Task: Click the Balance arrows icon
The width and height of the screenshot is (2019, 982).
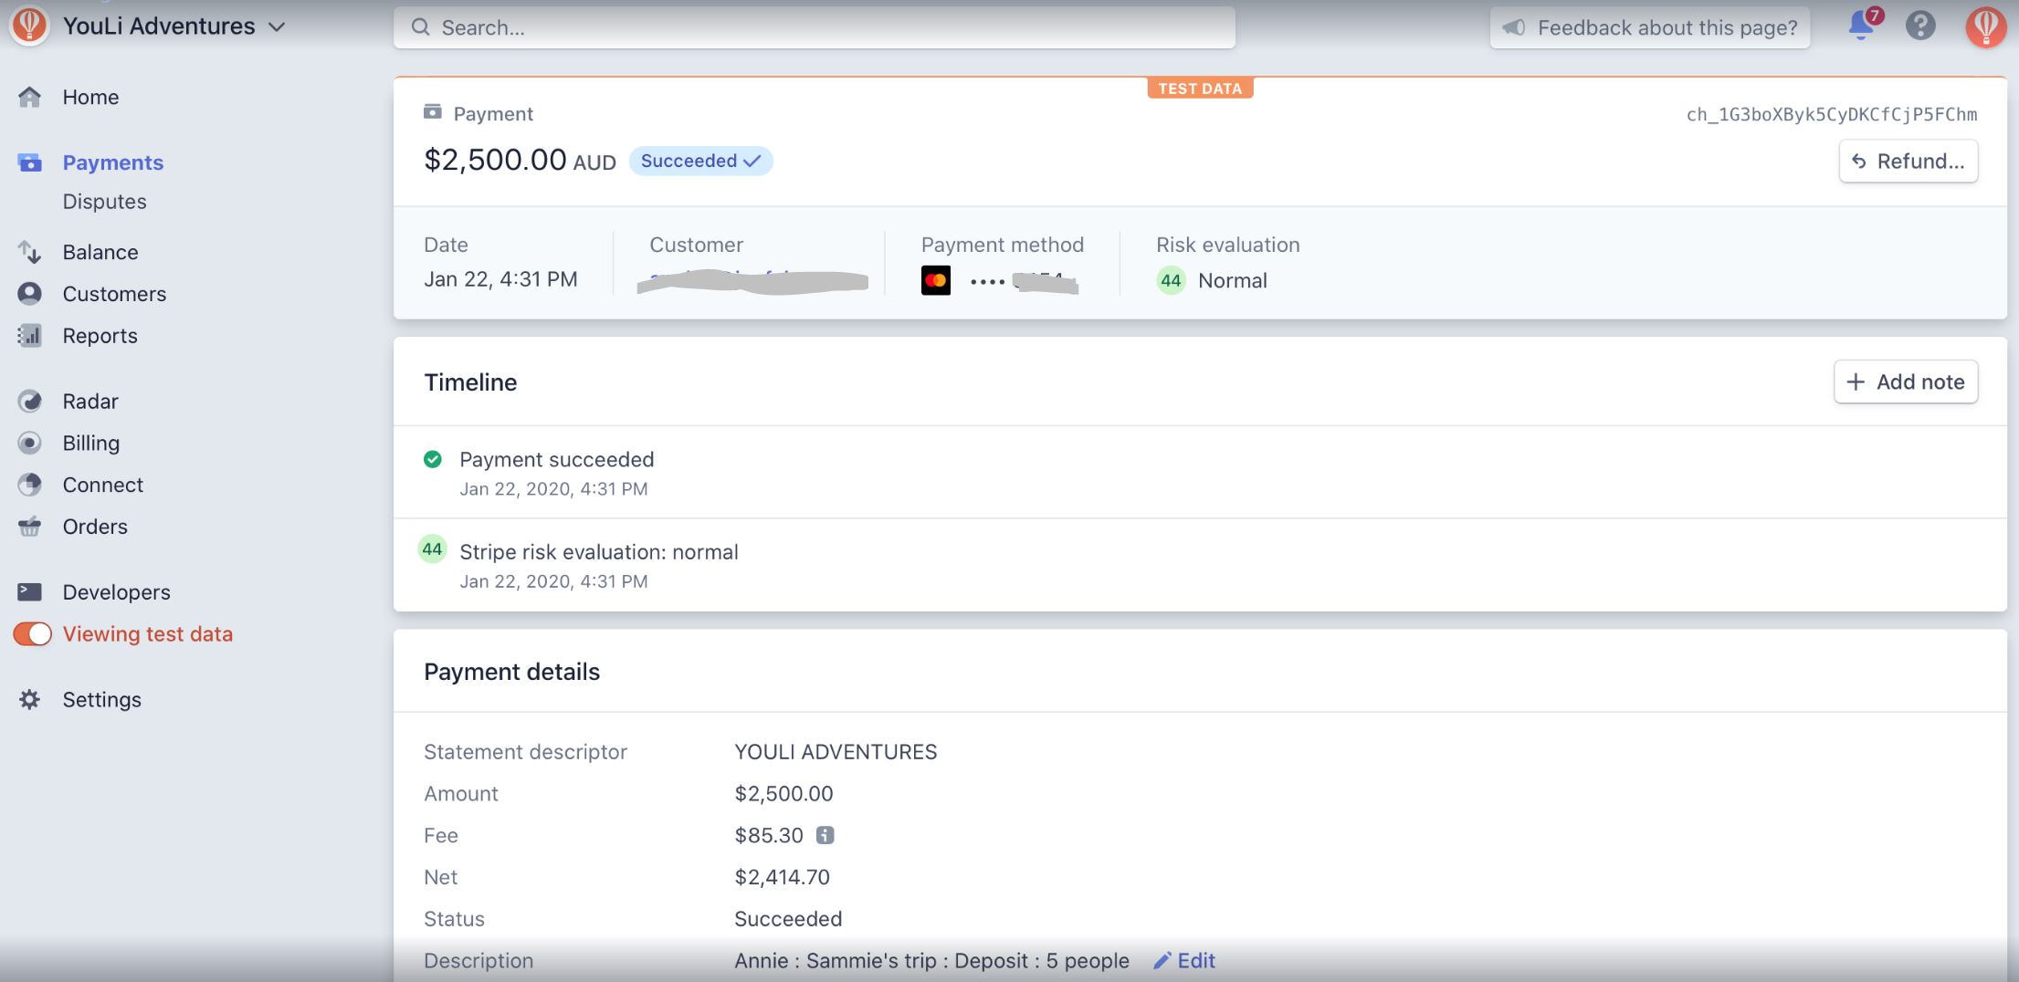Action: (x=29, y=252)
